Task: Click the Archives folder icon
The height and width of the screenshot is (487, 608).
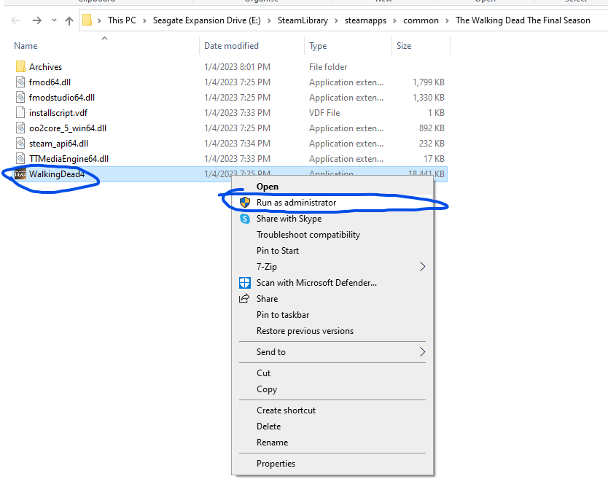Action: (20, 66)
